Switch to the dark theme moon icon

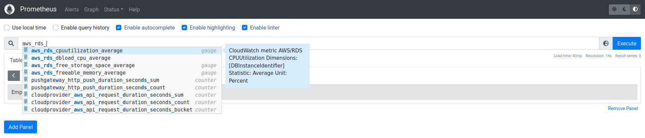point(624,9)
